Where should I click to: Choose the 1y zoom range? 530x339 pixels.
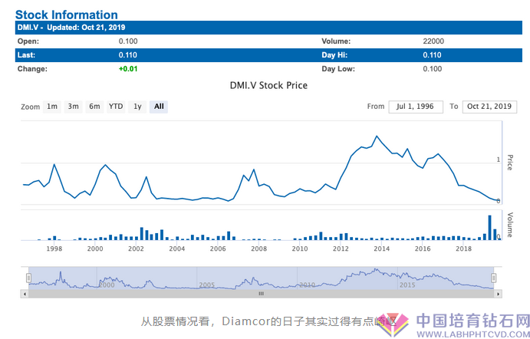[x=137, y=107]
